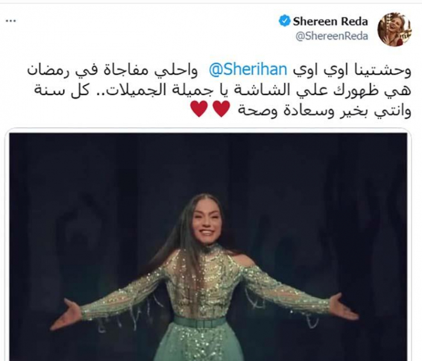Open the embedded video of woman in green dress
Screen dimensions: 422x361
[x=209, y=246]
